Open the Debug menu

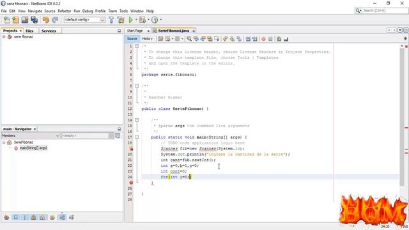pyautogui.click(x=88, y=11)
